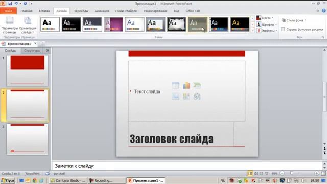Open Стили фона background styles dropdown
327x184 pixels.
[x=294, y=20]
